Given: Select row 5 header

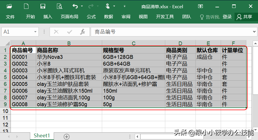Looking at the screenshot, I should click(5, 77).
